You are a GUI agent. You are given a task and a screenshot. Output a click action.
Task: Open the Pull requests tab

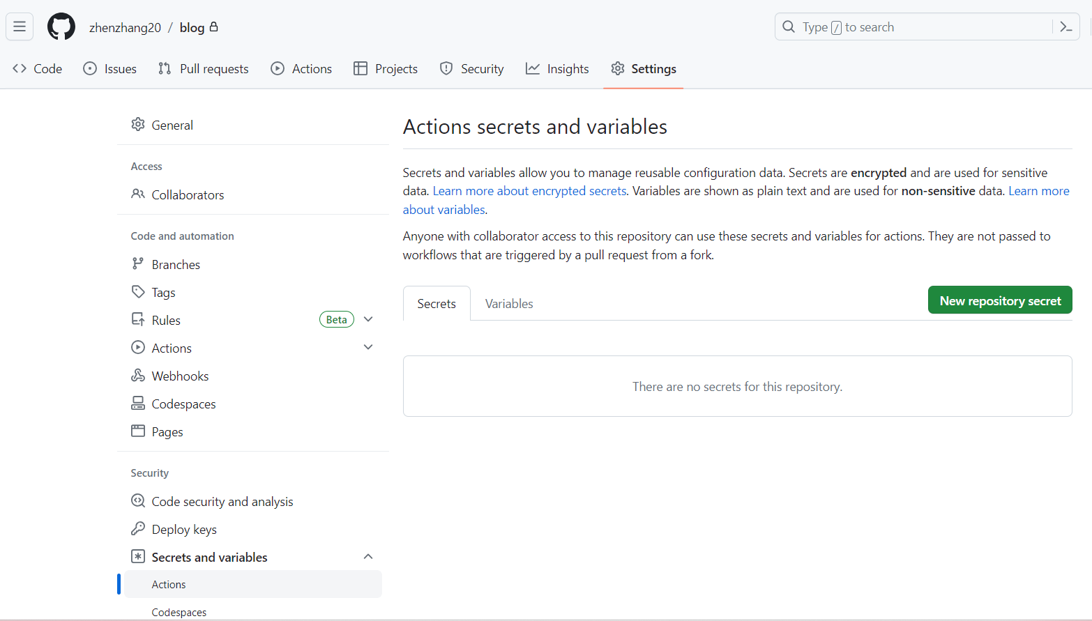pos(204,68)
